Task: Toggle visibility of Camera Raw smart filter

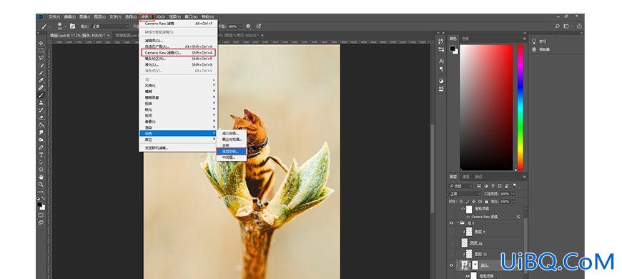Action: coord(468,217)
